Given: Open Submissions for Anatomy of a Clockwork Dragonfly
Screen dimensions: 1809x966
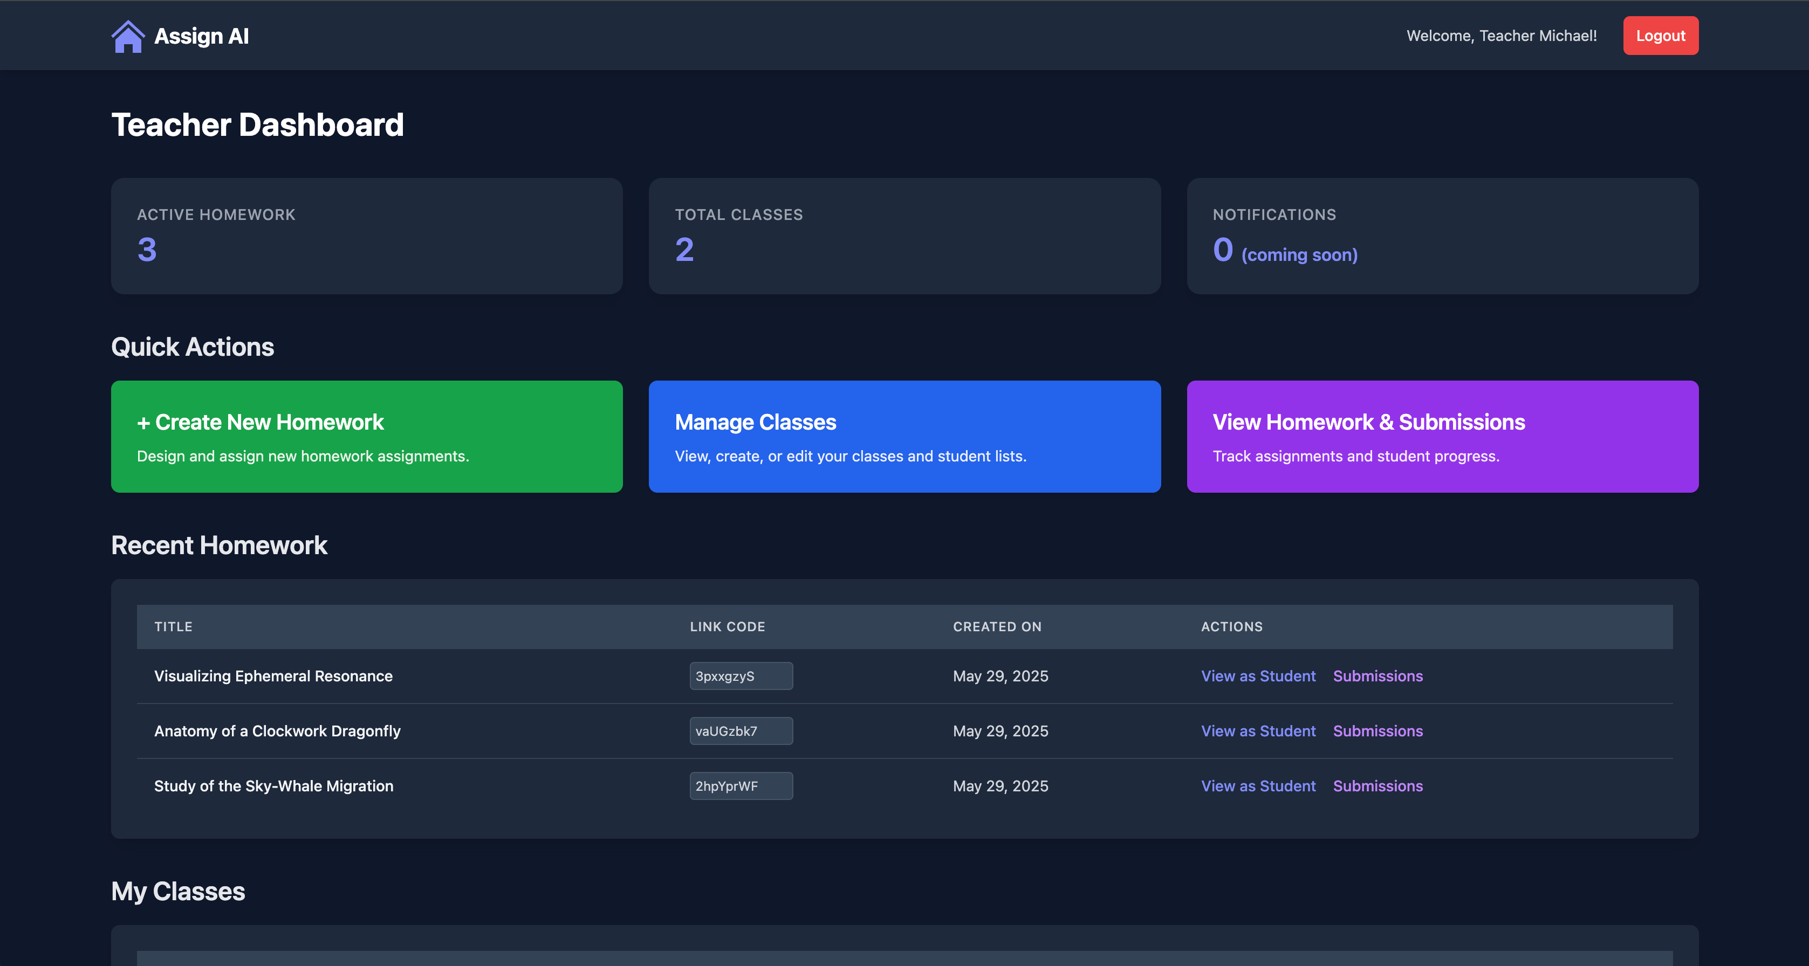Looking at the screenshot, I should tap(1377, 731).
